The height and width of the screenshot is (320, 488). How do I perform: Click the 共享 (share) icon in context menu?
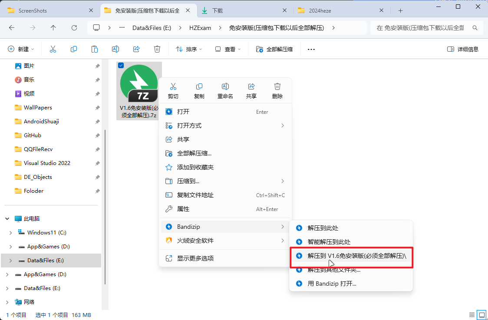251,90
